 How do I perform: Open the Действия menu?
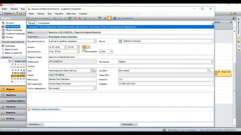coord(71,13)
